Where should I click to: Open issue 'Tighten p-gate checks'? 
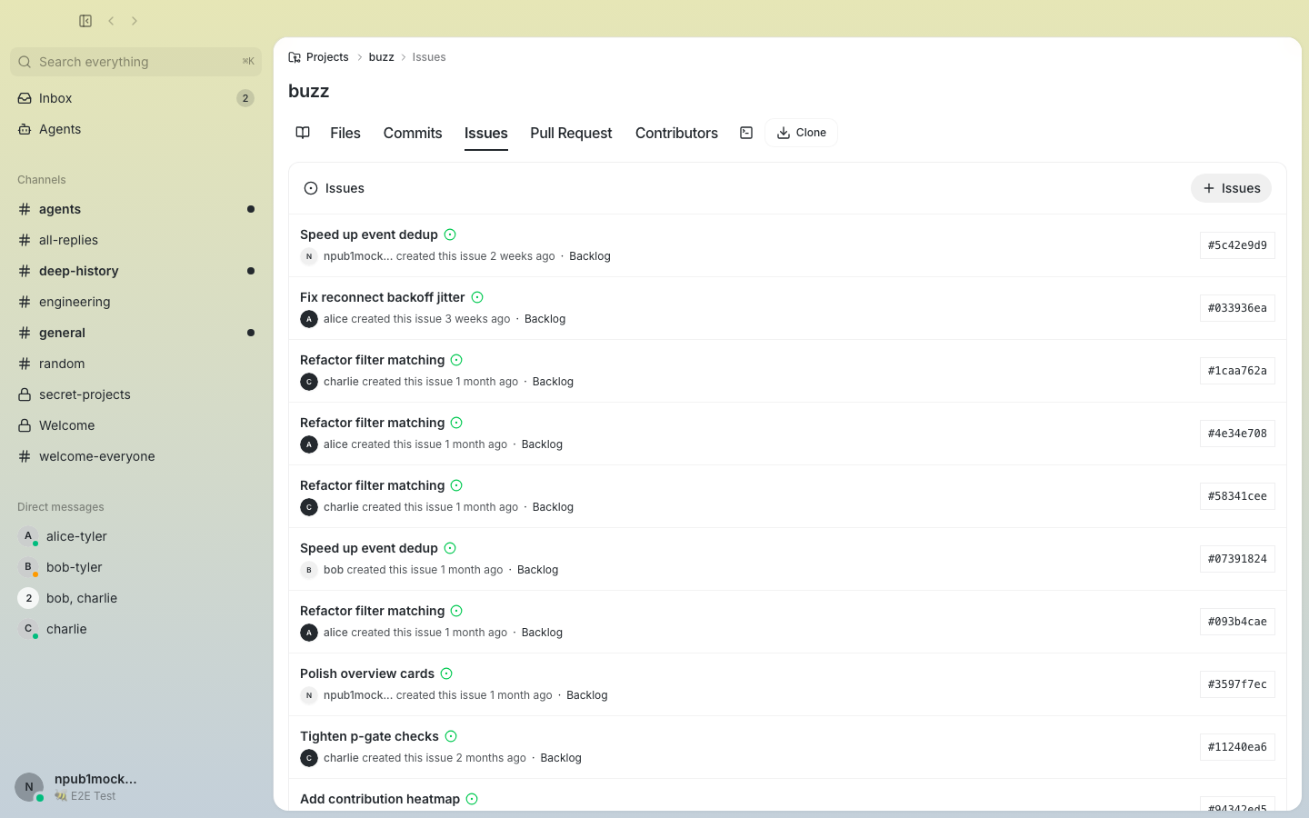click(x=369, y=736)
